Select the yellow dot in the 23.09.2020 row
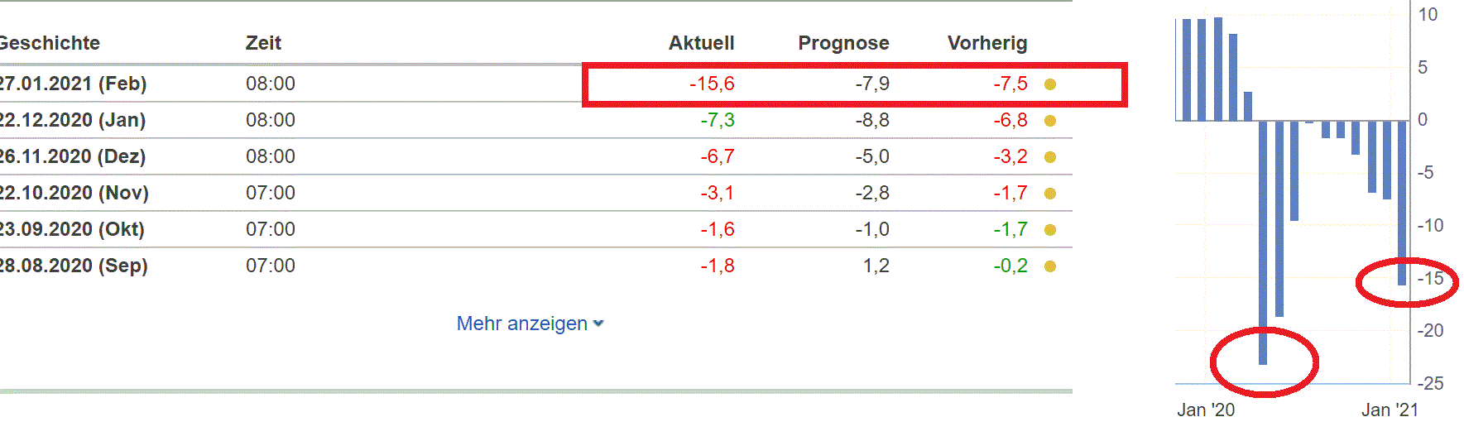This screenshot has height=441, width=1464. click(x=1050, y=230)
